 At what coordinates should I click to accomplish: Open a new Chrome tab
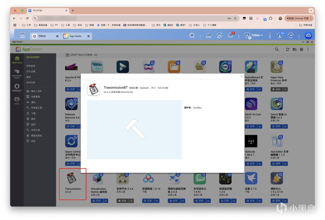(x=73, y=11)
